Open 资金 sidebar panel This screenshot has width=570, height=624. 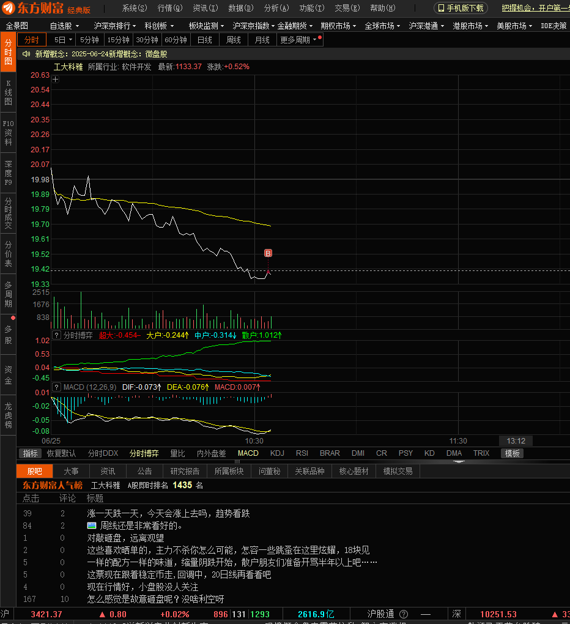click(x=8, y=375)
